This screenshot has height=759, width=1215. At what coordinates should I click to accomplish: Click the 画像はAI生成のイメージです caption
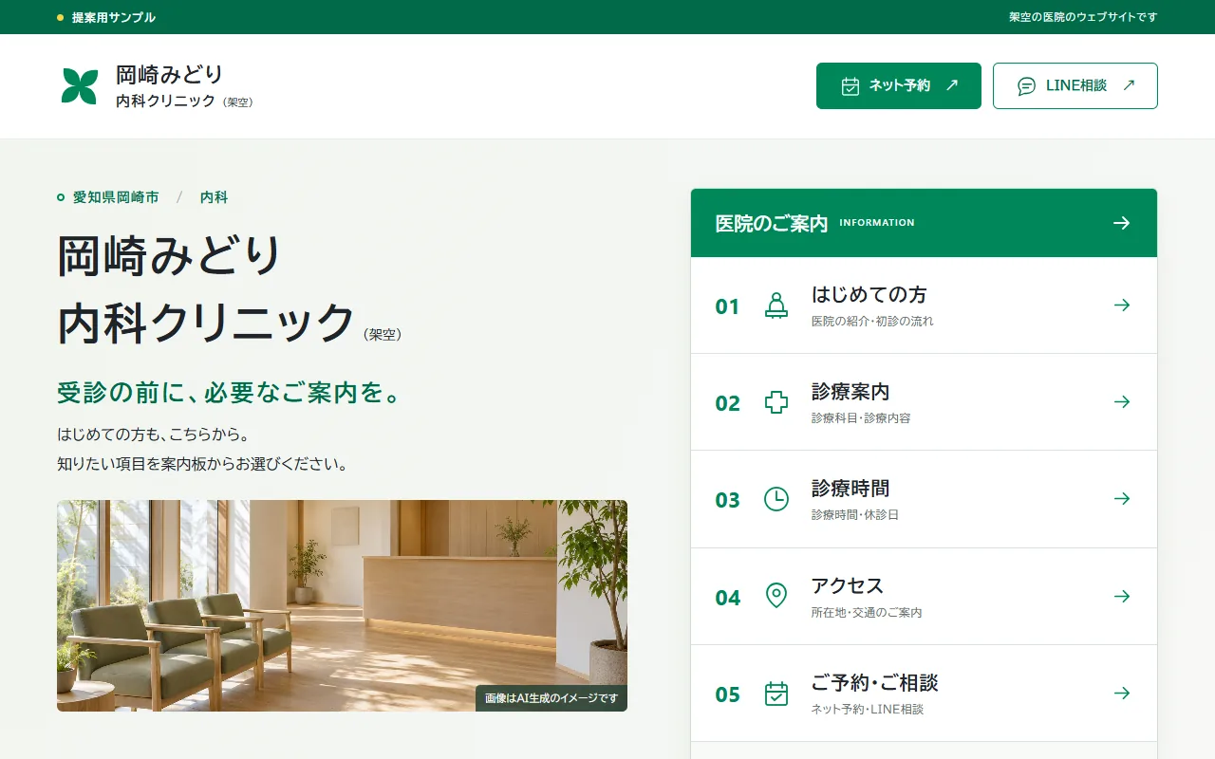(551, 698)
